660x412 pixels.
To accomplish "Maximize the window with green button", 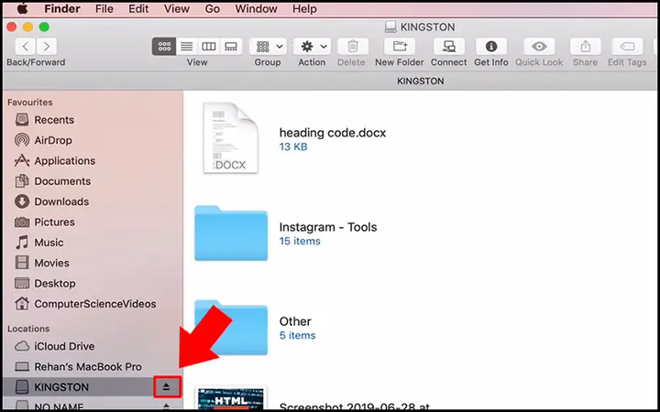I will coord(44,27).
